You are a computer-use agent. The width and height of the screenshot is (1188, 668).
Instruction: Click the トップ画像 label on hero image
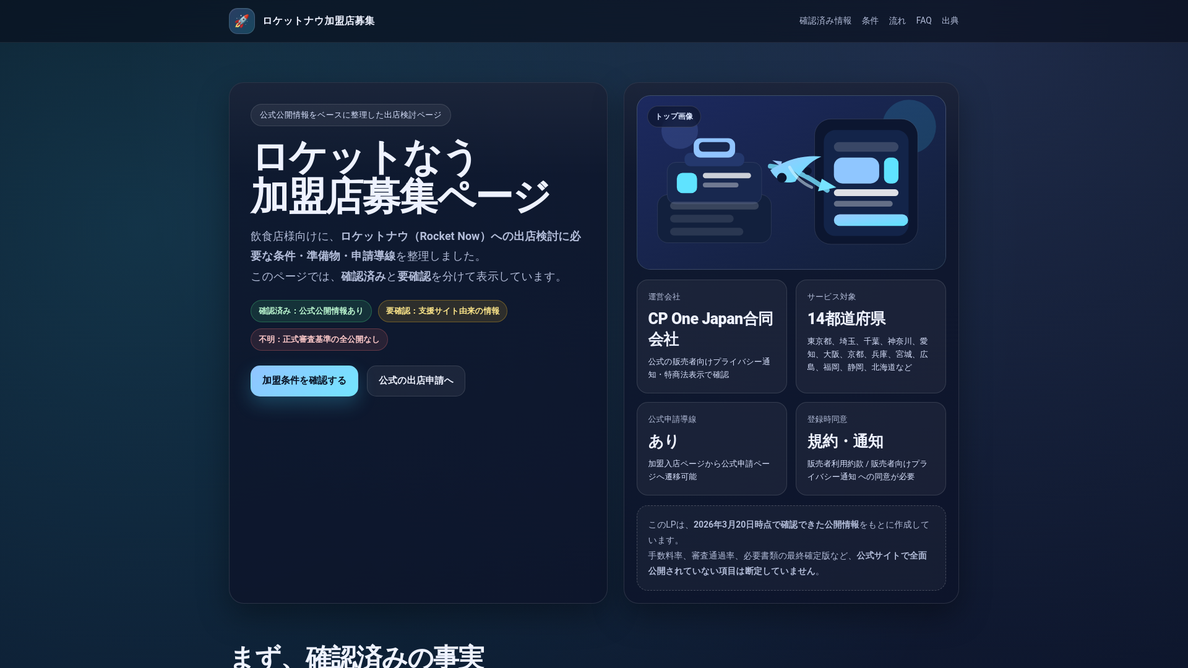674,116
